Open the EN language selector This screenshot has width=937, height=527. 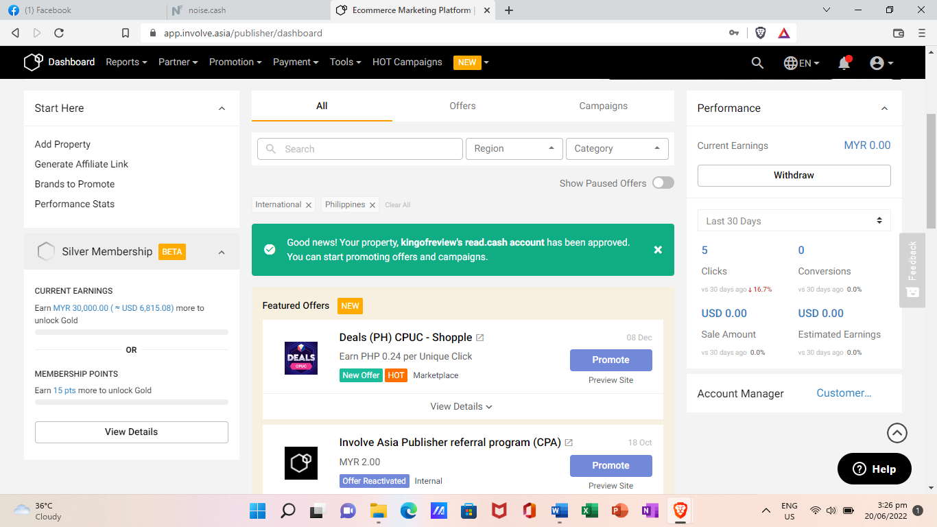[x=801, y=62]
